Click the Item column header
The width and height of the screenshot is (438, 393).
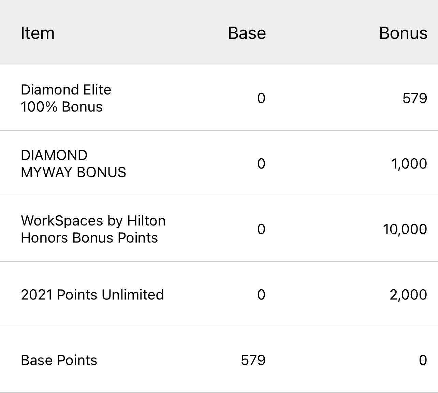point(38,33)
